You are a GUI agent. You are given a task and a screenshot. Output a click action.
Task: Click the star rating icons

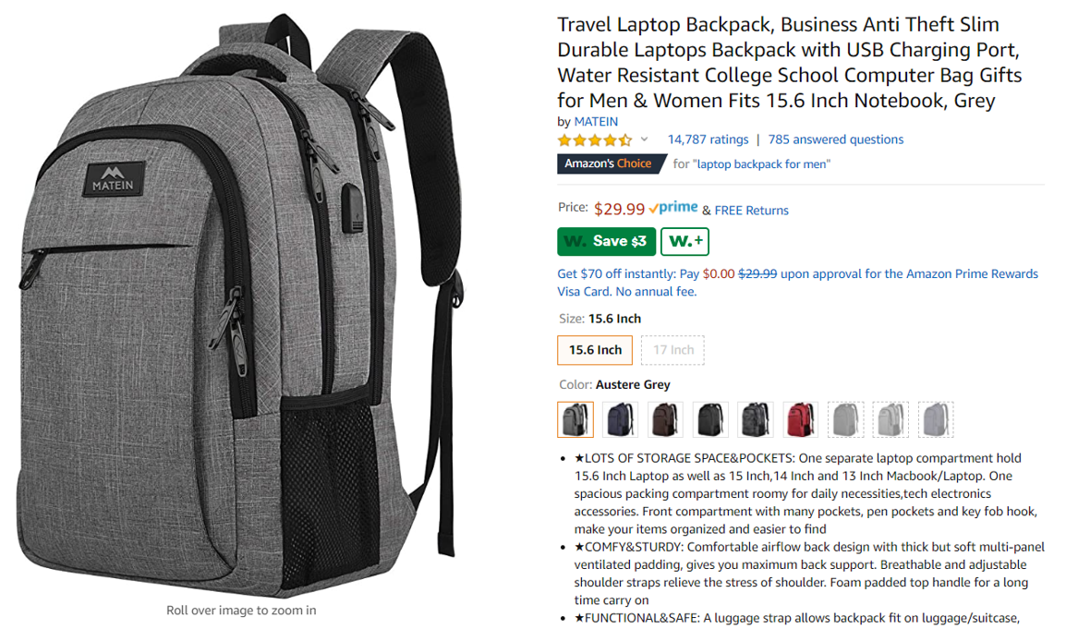click(x=595, y=140)
